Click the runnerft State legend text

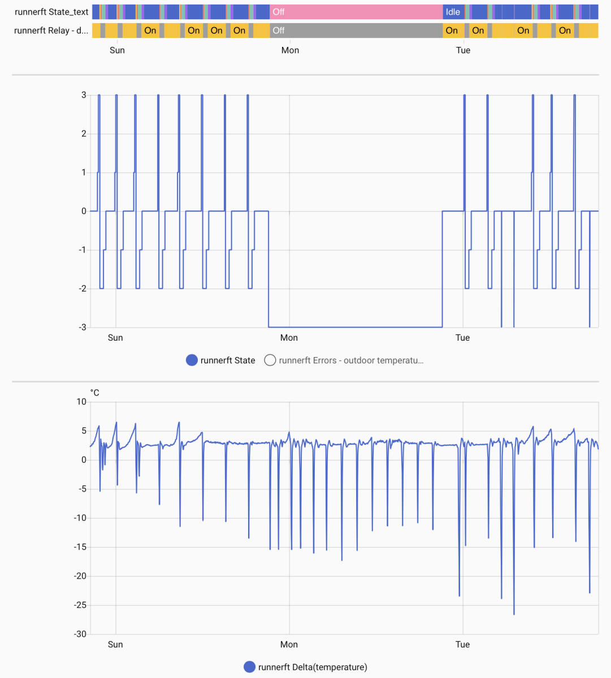click(x=228, y=360)
